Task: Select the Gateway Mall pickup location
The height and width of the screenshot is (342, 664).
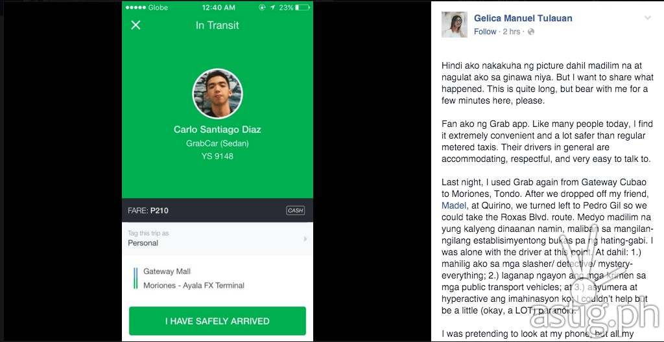Action: point(167,271)
